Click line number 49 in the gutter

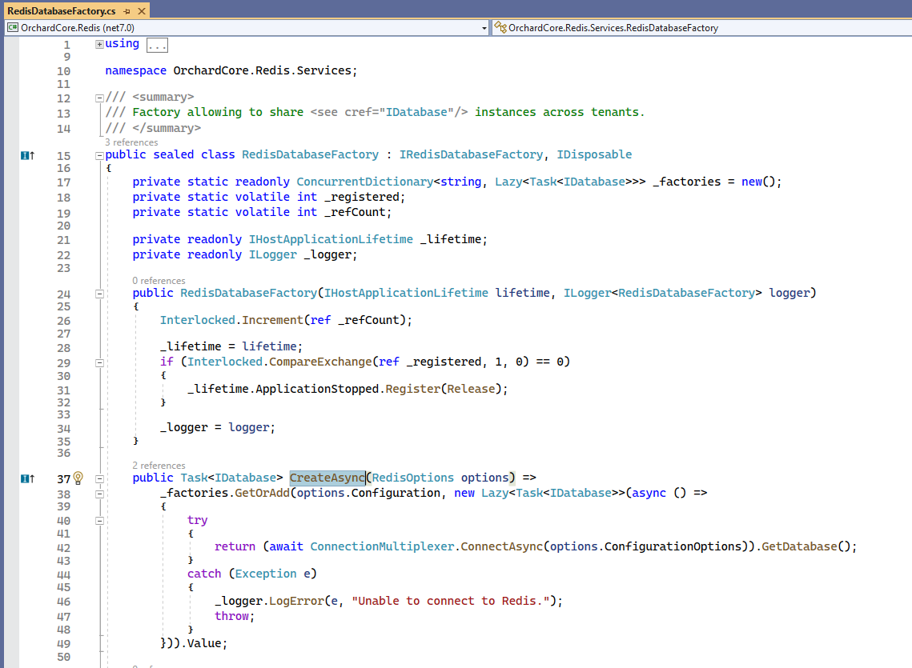[63, 643]
